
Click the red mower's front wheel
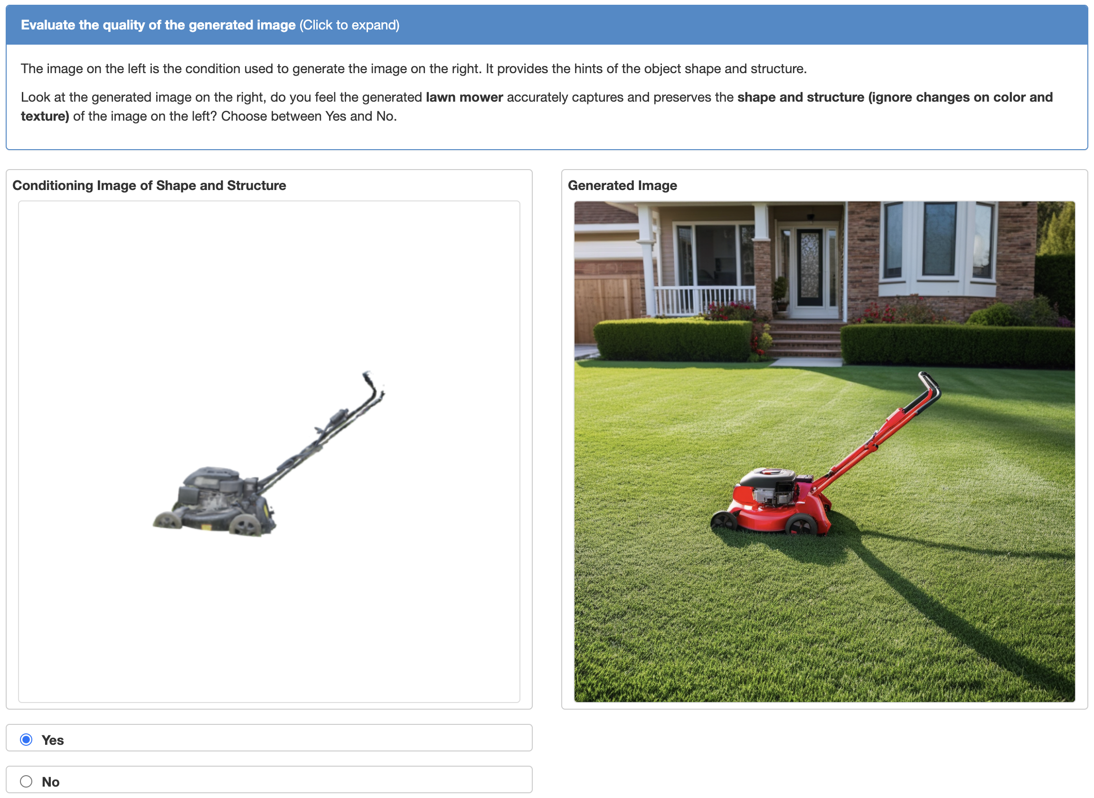coord(723,522)
